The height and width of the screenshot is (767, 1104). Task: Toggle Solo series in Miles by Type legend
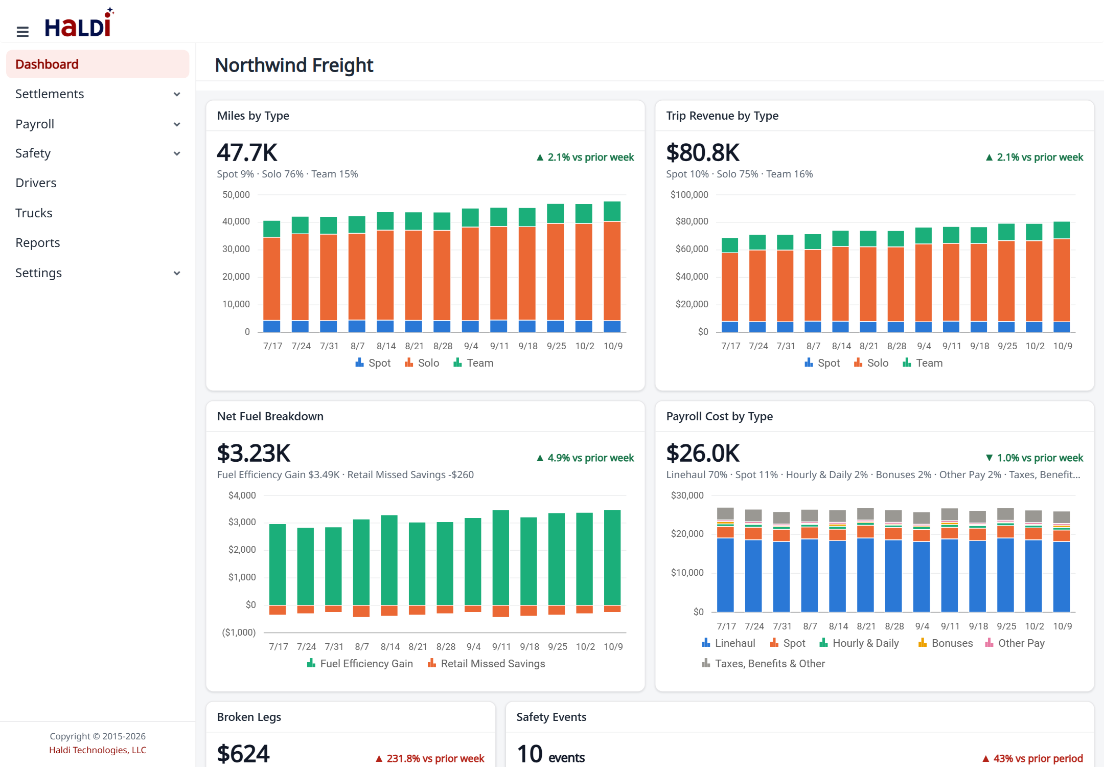pos(422,363)
